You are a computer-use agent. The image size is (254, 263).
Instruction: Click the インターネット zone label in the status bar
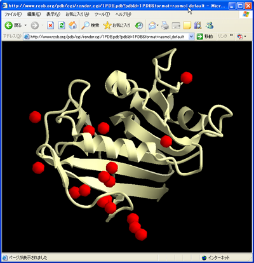click(218, 258)
